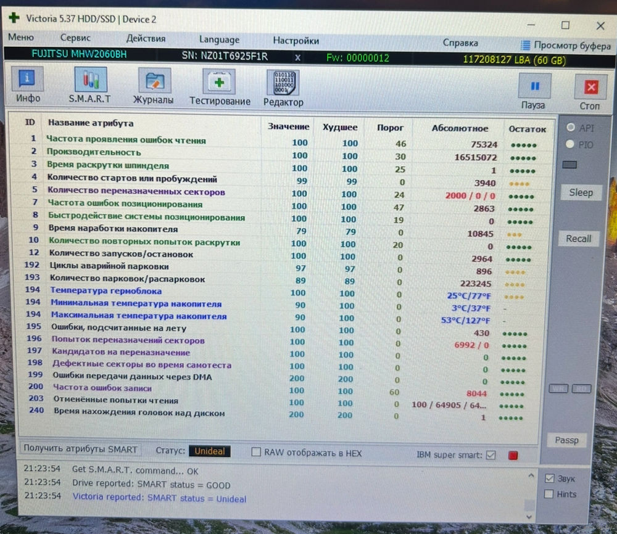Open the Действия menu
The image size is (617, 534).
point(146,38)
